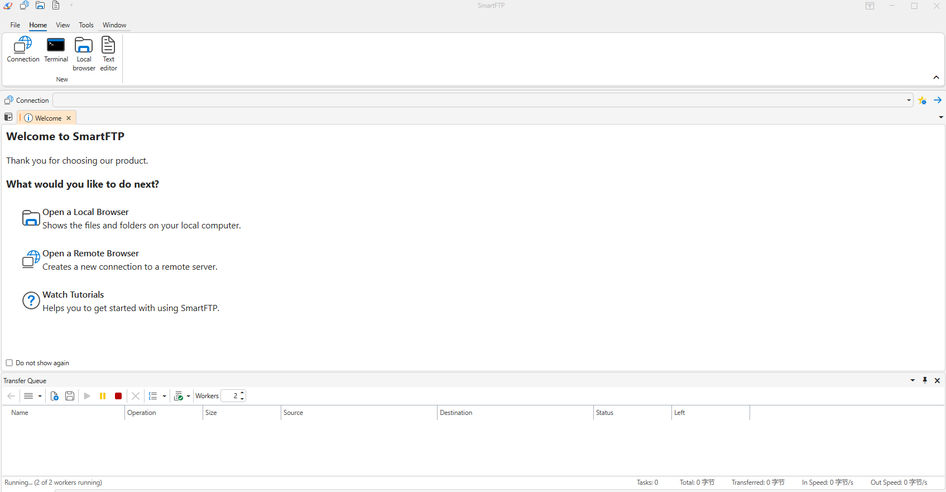Decrease the Workers count with down arrow

pyautogui.click(x=242, y=399)
